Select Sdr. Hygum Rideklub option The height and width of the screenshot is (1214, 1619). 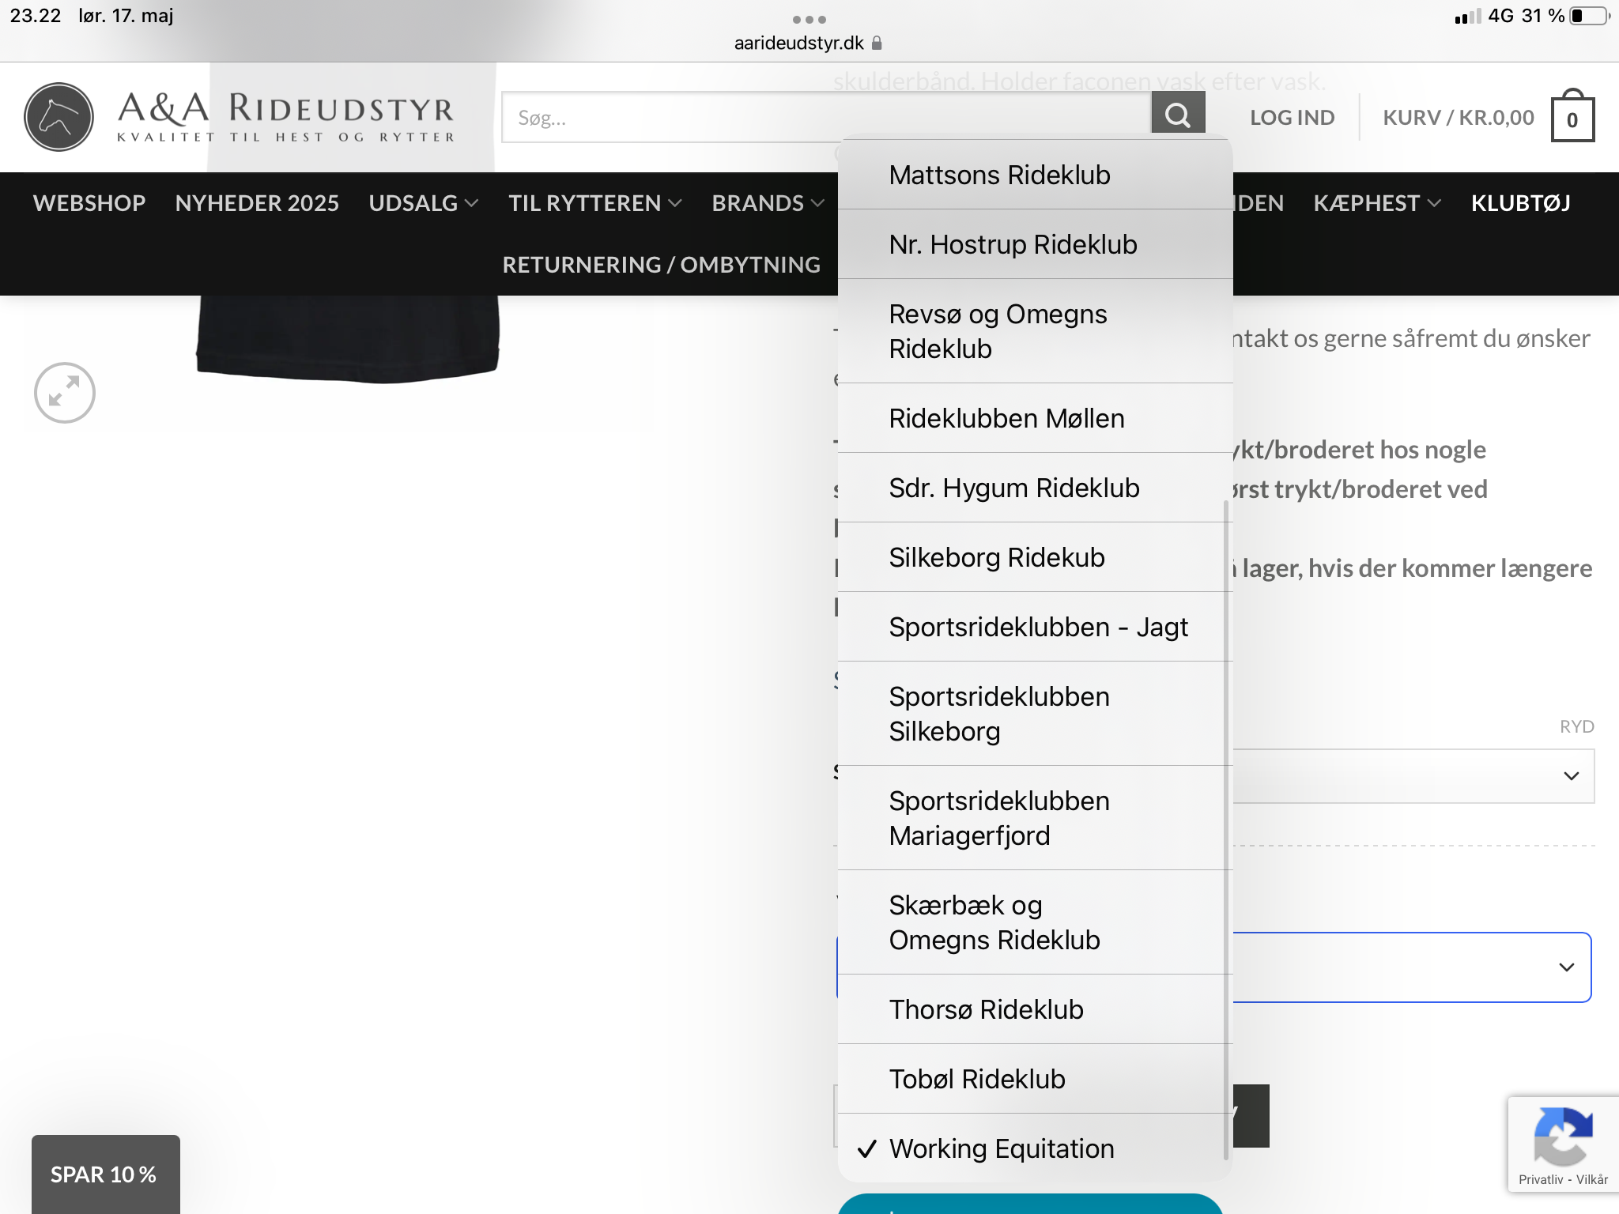pyautogui.click(x=1035, y=488)
